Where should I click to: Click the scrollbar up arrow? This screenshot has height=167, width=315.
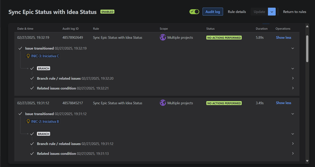pos(307,26)
